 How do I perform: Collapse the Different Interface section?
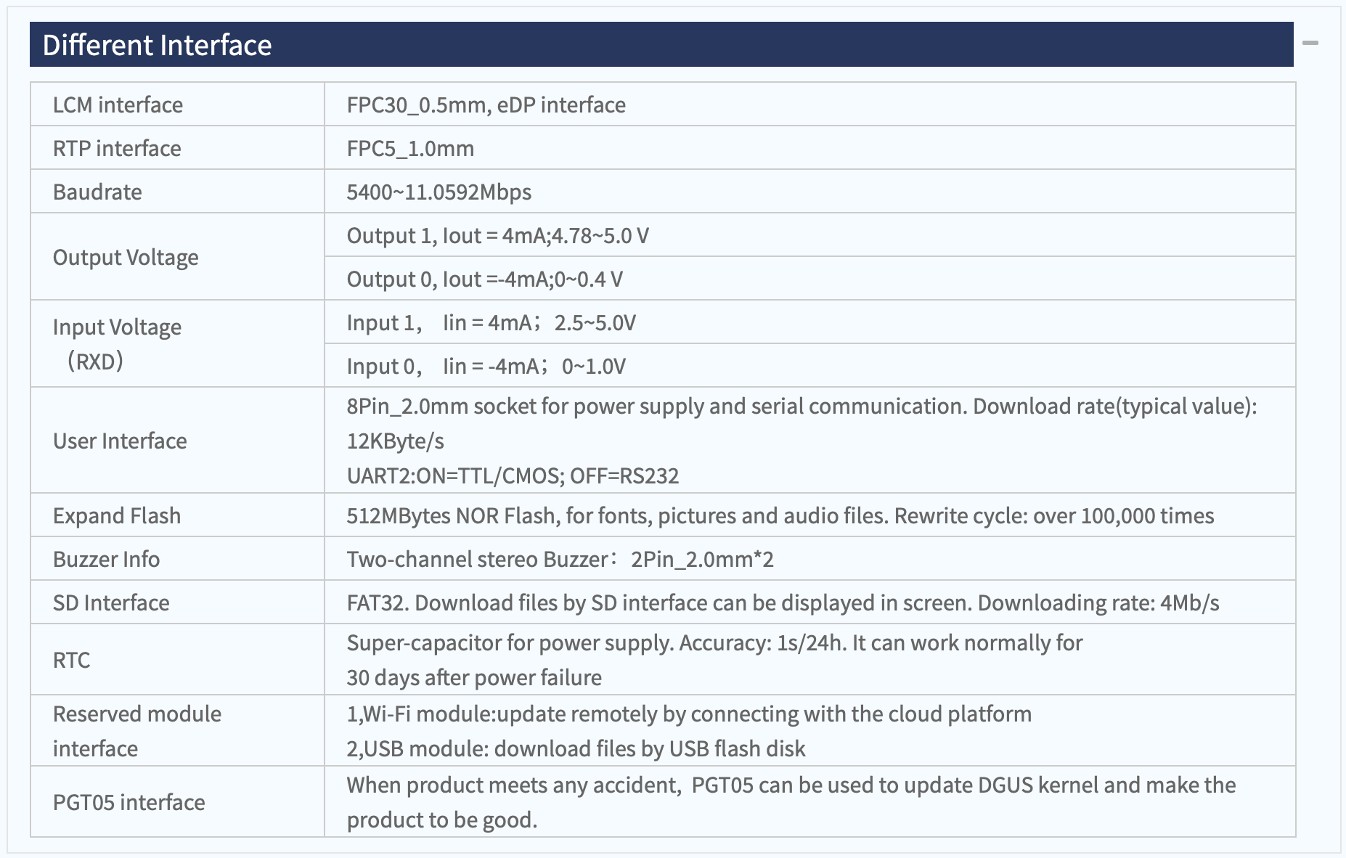(1310, 44)
